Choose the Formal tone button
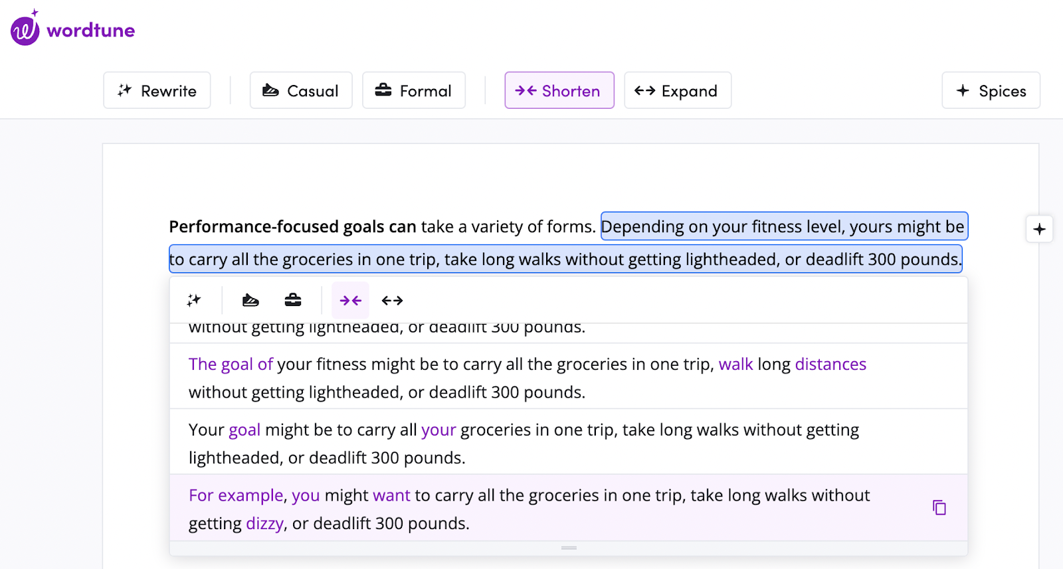The image size is (1063, 569). point(413,90)
